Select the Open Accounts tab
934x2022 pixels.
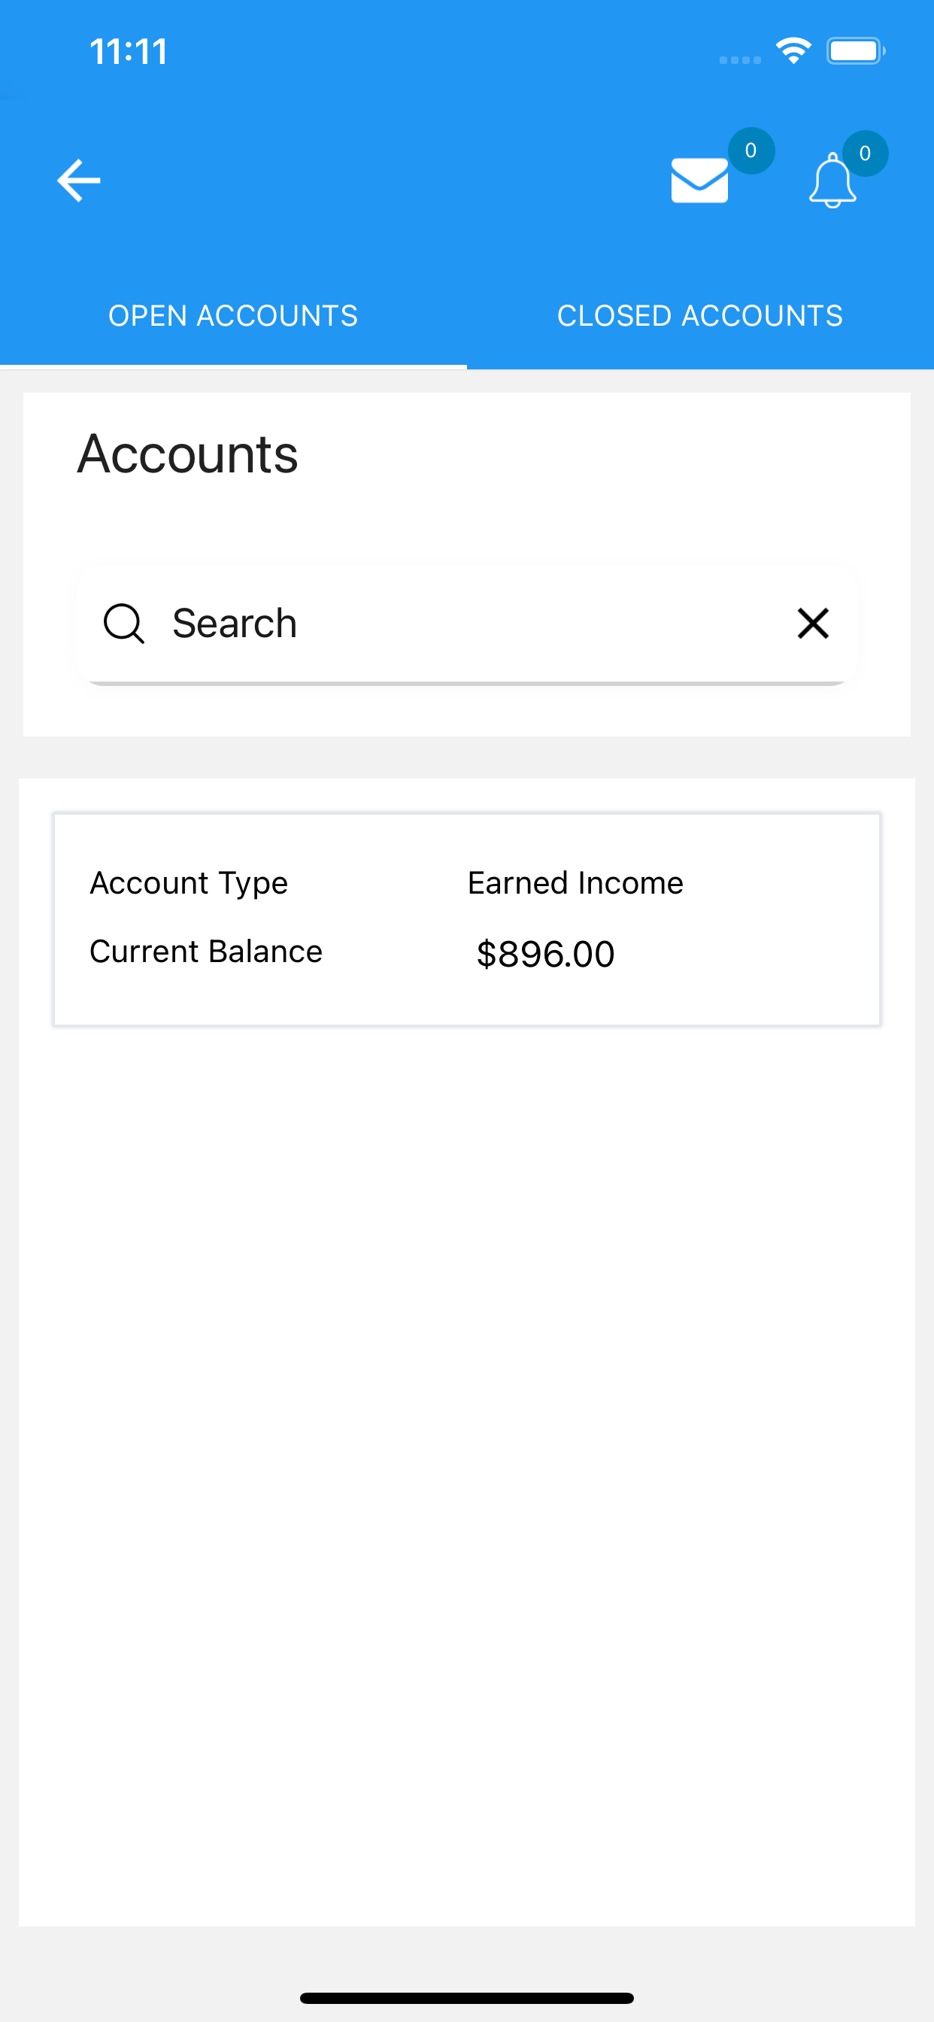(233, 315)
